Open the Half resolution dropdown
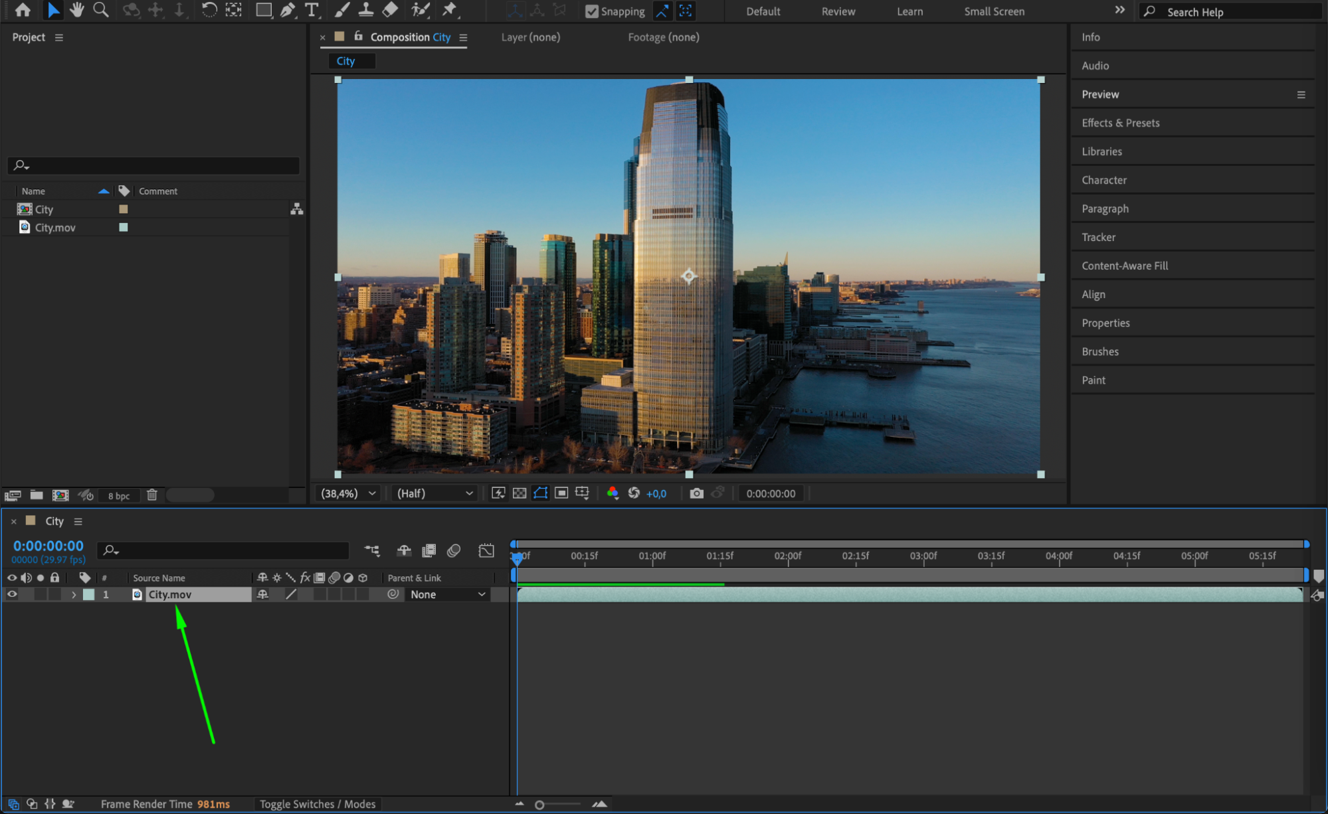This screenshot has width=1328, height=814. pyautogui.click(x=434, y=493)
